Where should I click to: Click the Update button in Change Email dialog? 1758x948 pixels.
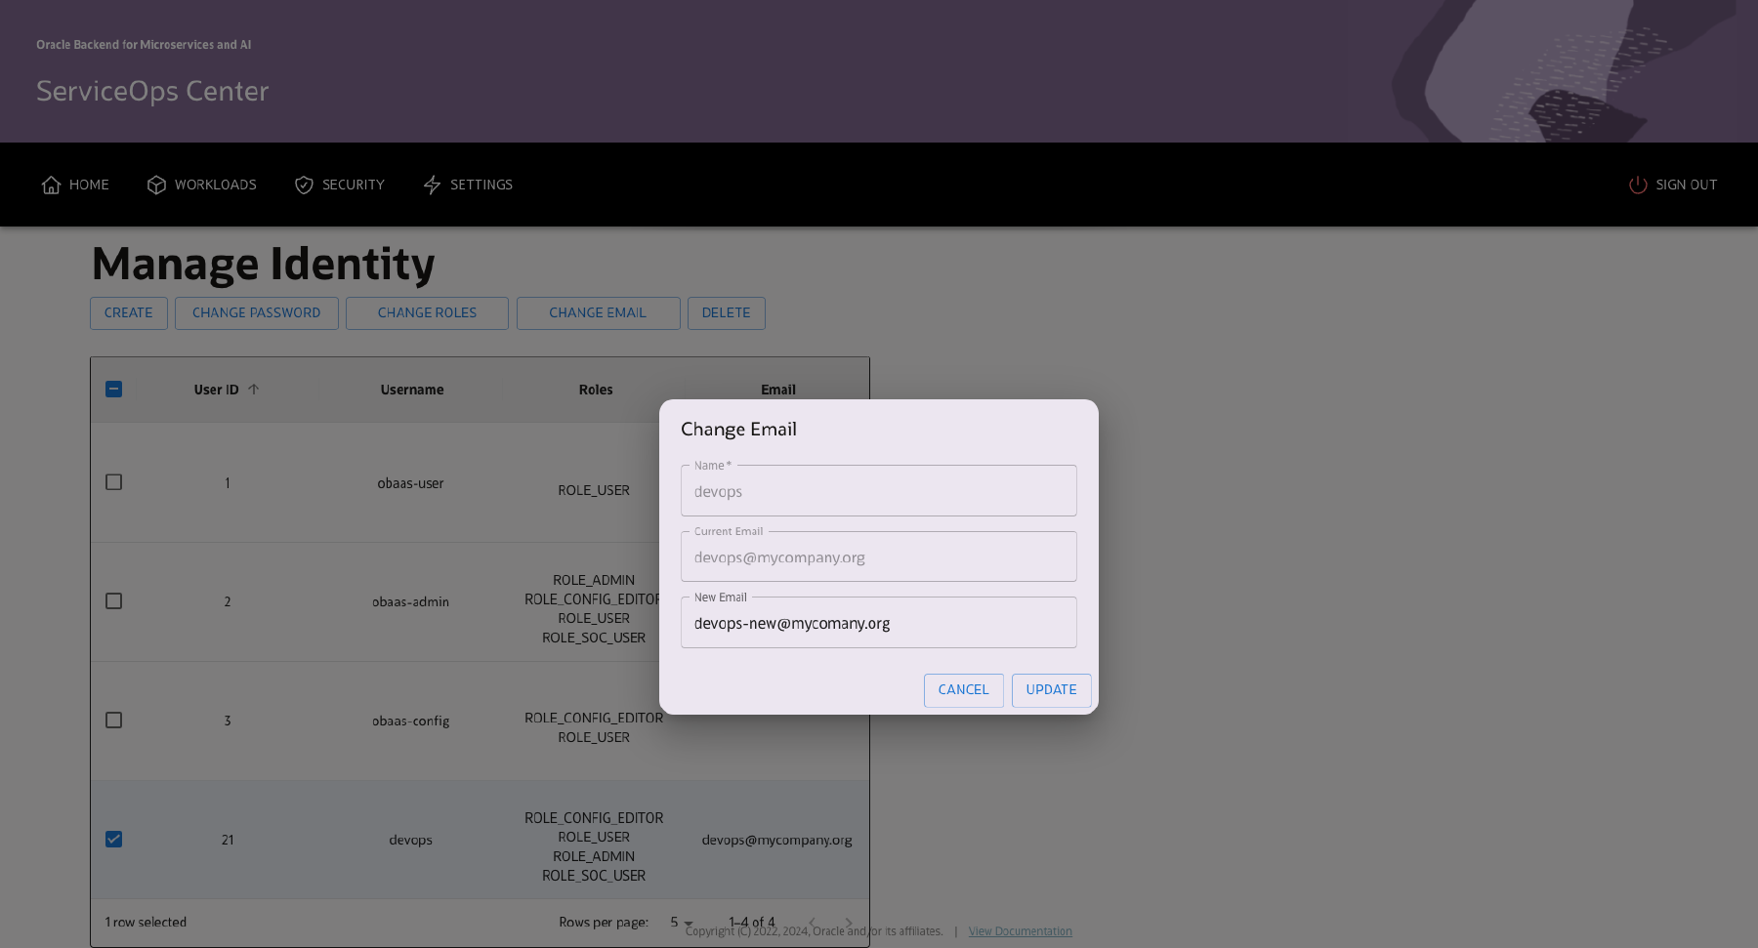pyautogui.click(x=1051, y=690)
